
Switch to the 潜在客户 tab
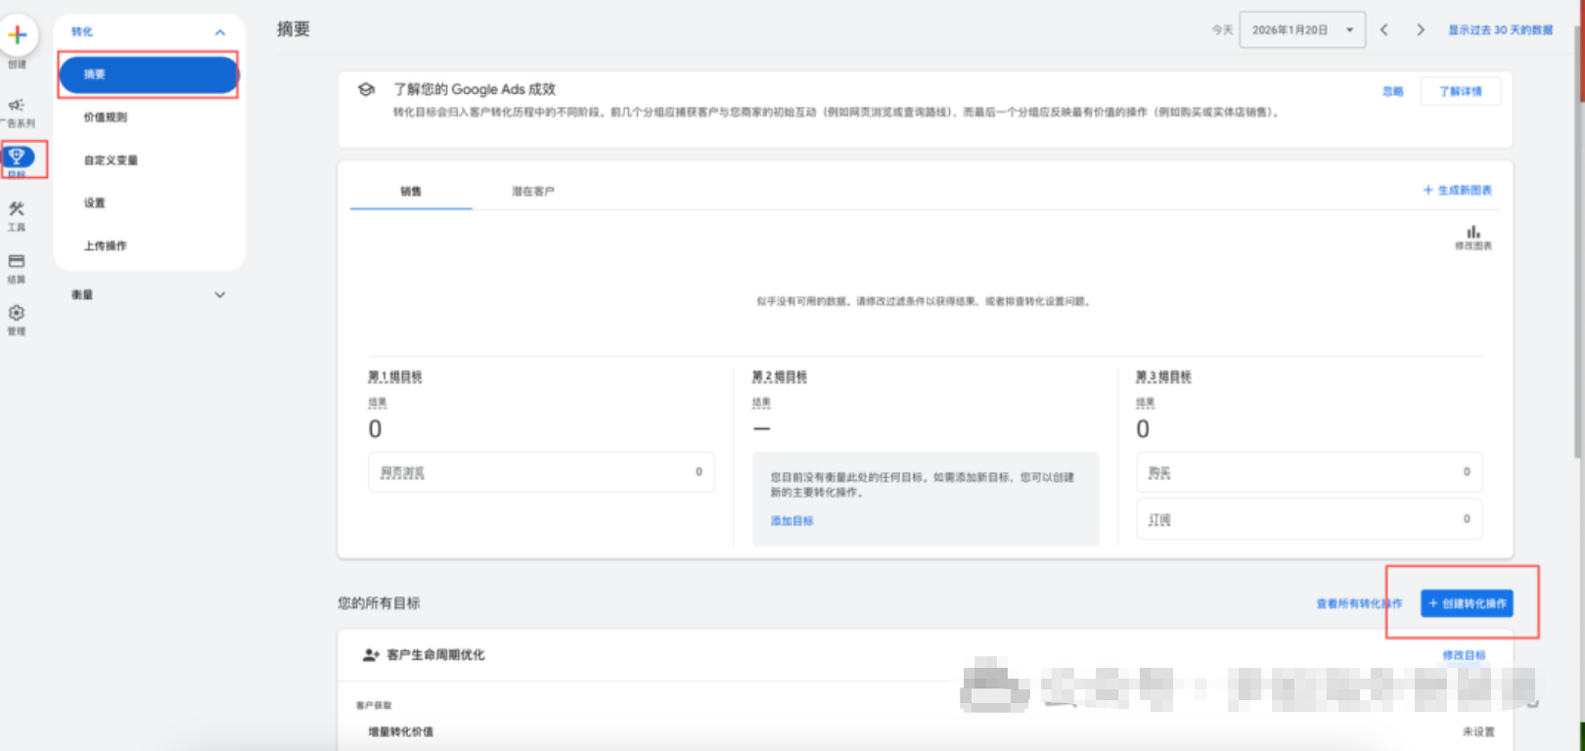[532, 192]
